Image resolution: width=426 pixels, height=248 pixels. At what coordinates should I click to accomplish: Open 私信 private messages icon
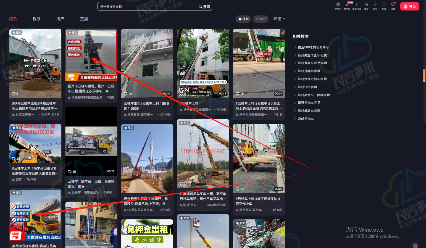click(x=384, y=4)
